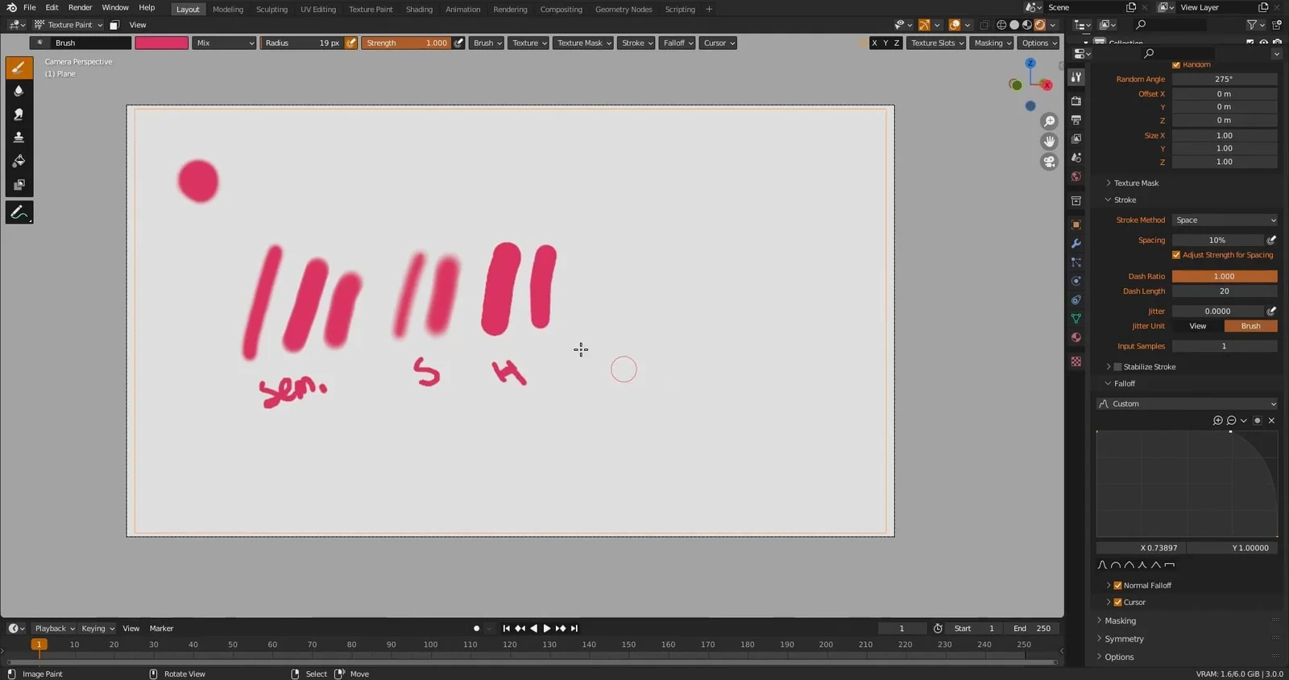Enable Adjust Strength for Spacing checkbox
1289x680 pixels.
tap(1176, 255)
